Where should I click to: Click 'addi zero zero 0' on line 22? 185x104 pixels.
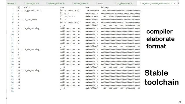pos(70,70)
